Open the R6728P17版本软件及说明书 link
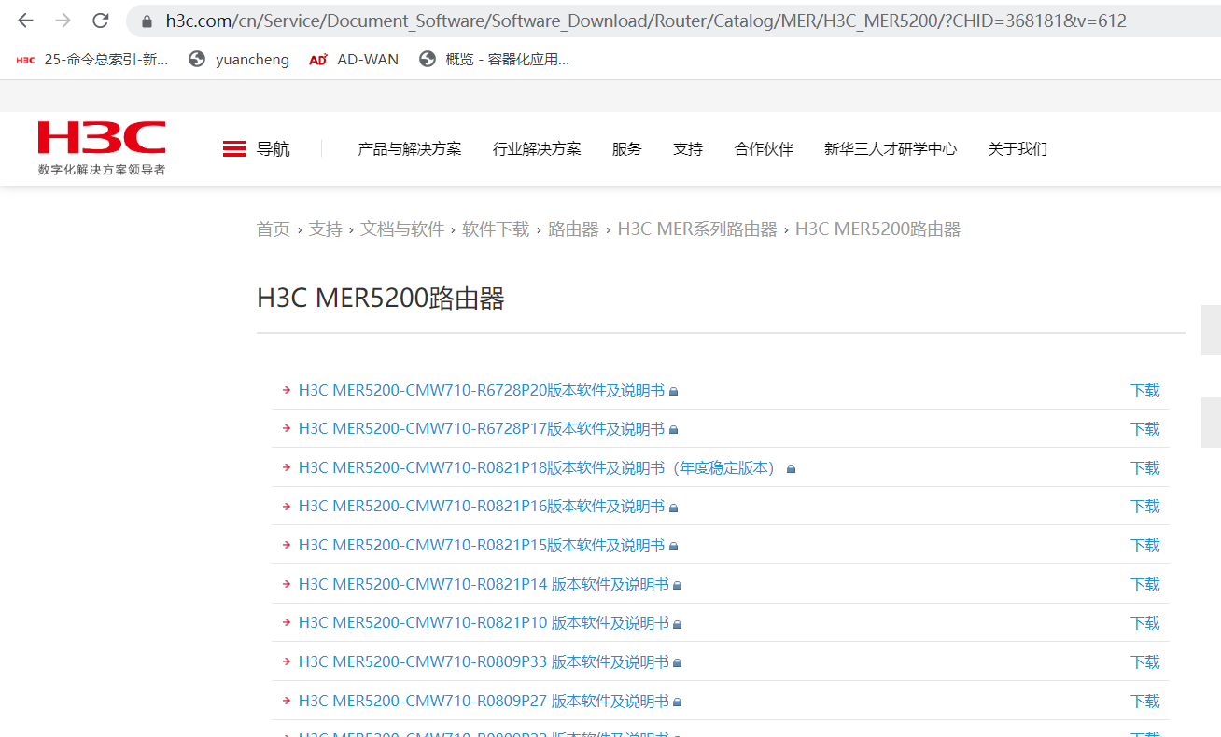 click(x=482, y=429)
